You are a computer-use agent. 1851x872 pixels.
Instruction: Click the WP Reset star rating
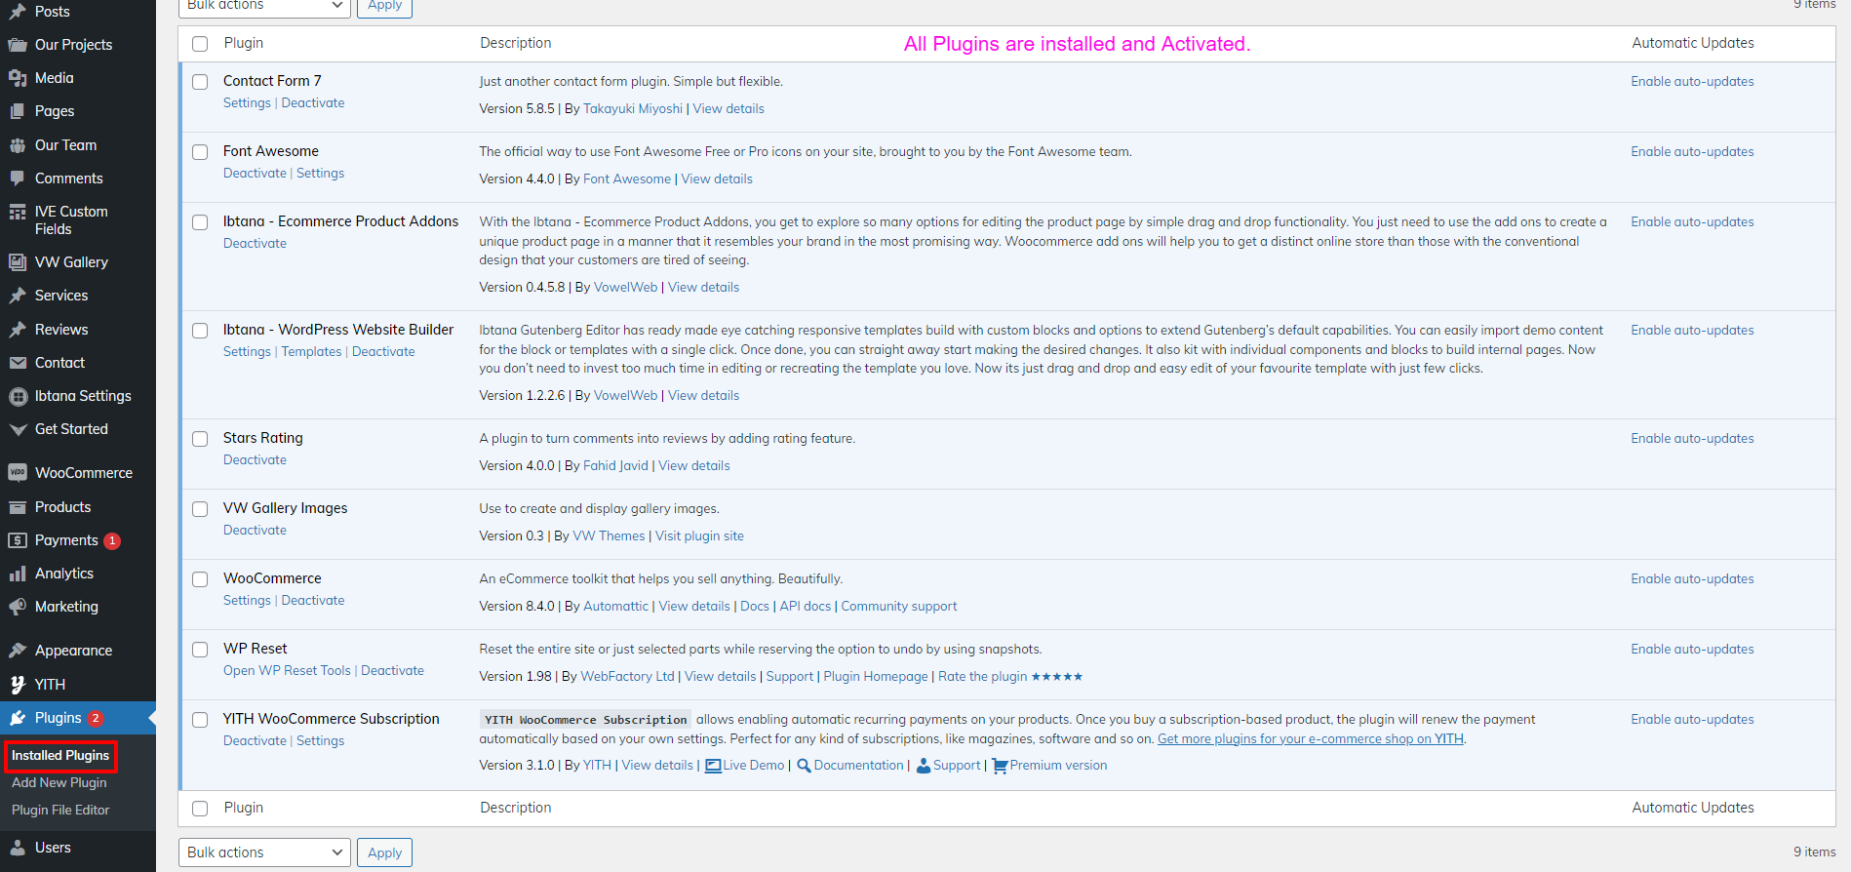pyautogui.click(x=1056, y=677)
